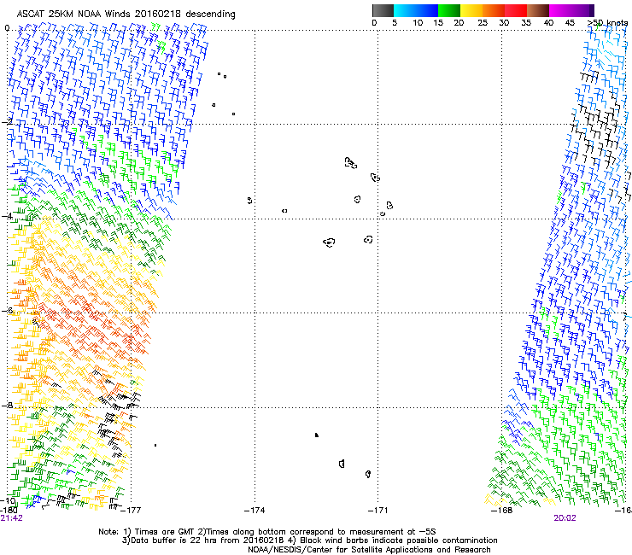Click the NOAA/NESDIS credit line

click(x=369, y=550)
